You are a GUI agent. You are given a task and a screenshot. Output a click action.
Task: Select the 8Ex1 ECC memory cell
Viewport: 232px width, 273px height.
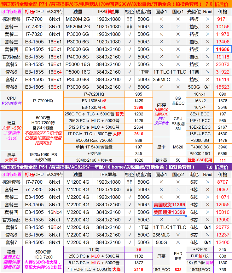pos(200,114)
